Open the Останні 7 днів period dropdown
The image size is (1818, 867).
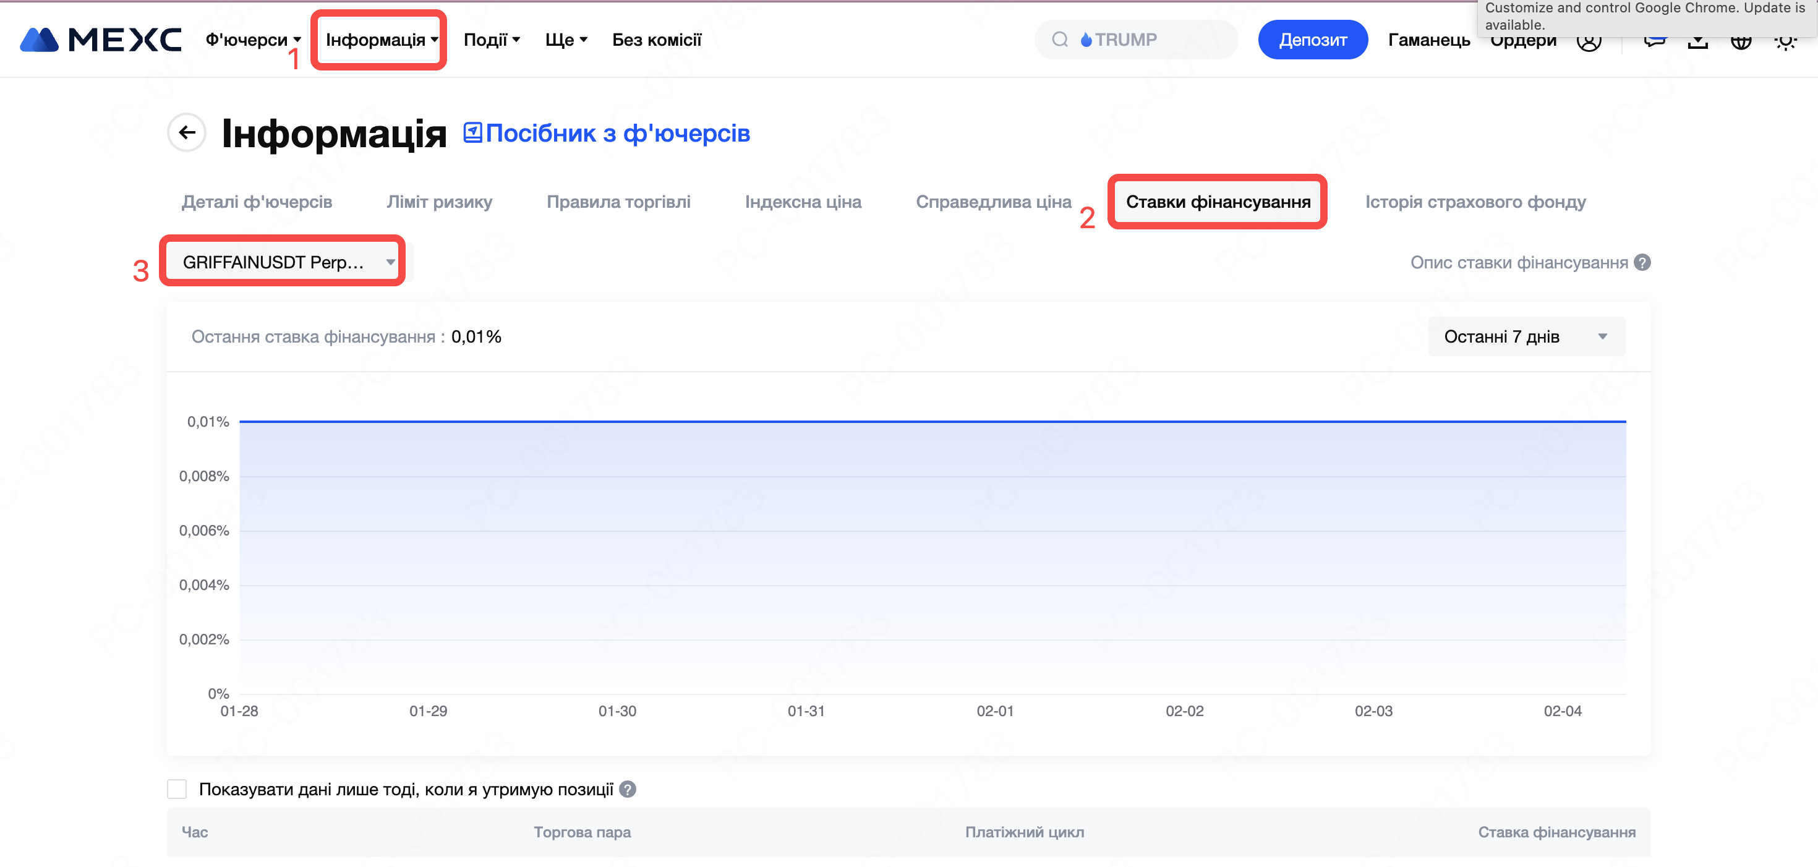[1526, 337]
